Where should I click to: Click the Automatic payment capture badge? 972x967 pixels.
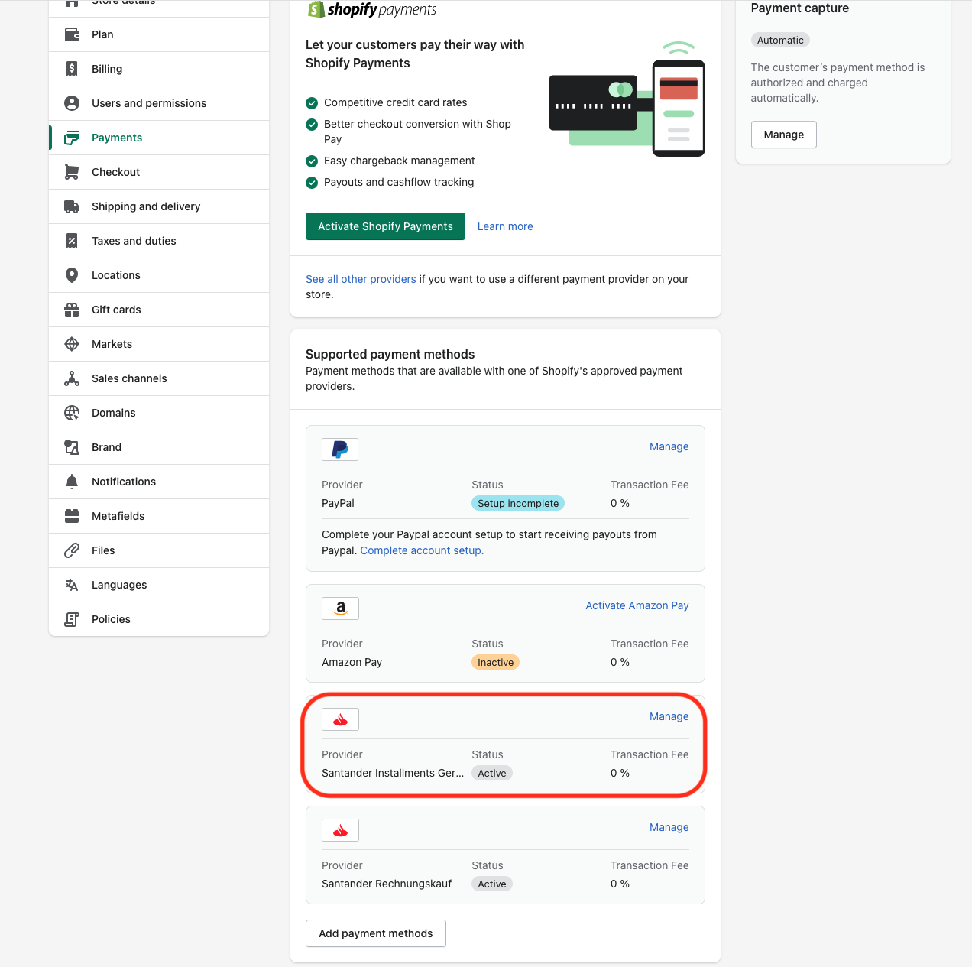click(x=780, y=40)
